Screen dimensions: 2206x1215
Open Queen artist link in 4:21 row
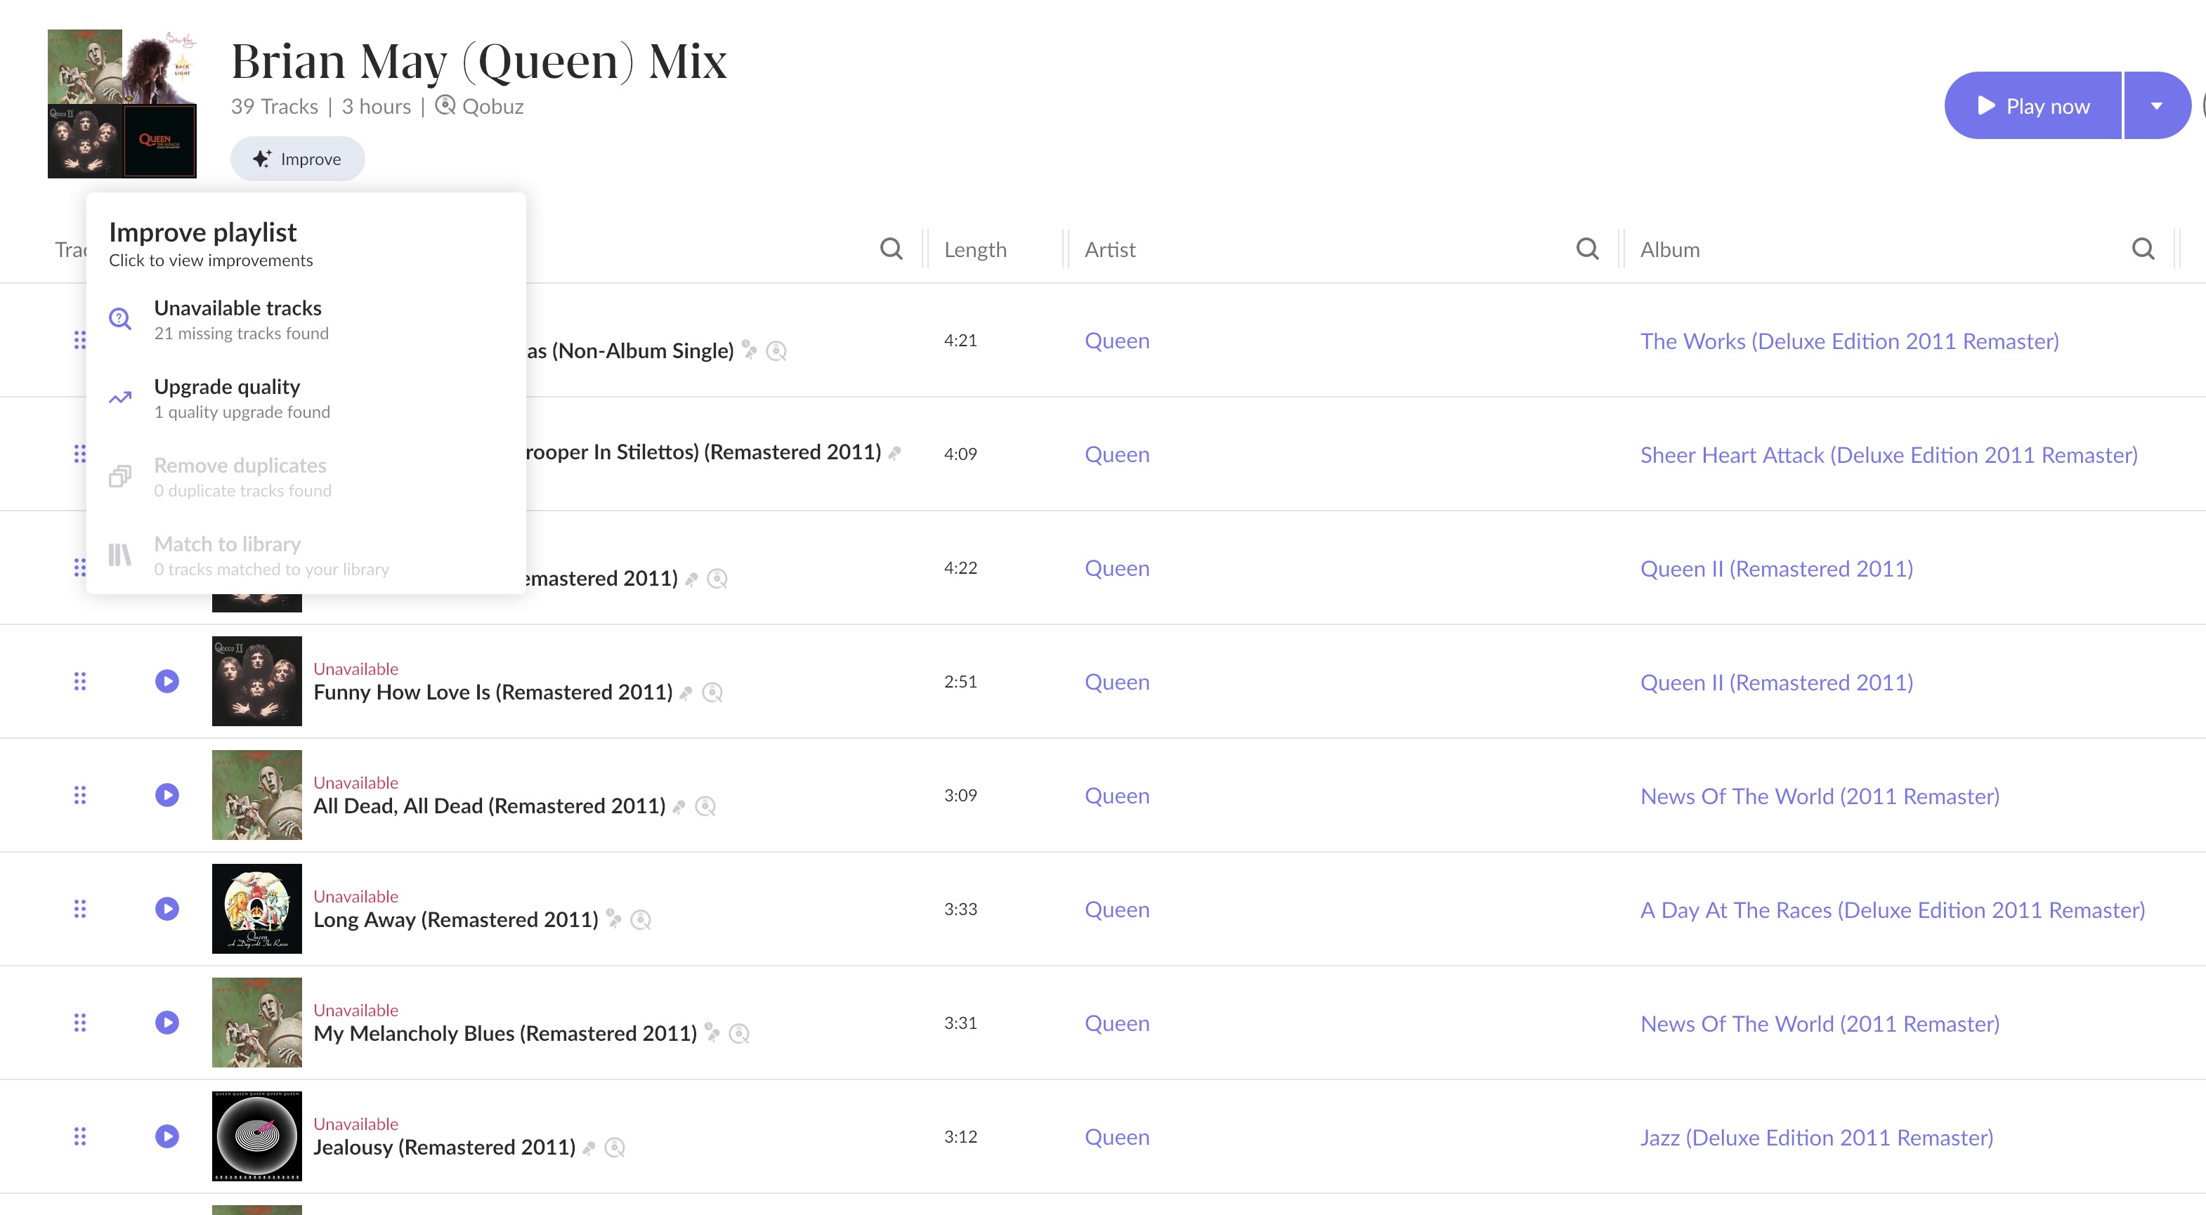pyautogui.click(x=1117, y=341)
